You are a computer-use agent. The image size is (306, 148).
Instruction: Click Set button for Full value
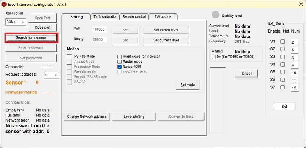pos(125,30)
